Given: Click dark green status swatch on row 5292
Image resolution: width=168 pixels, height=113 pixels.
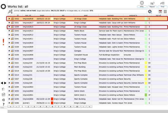Looking at the screenshot, I should (x=146, y=95).
